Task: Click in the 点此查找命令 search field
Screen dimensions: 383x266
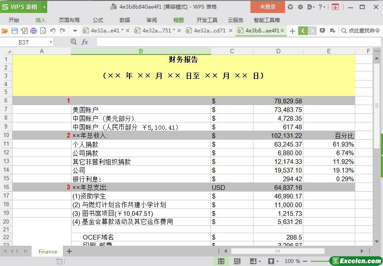Action: (363, 31)
